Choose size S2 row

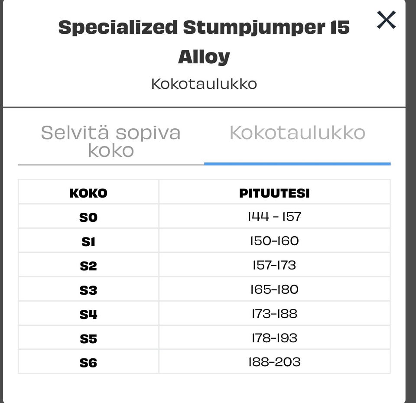pyautogui.click(x=88, y=265)
